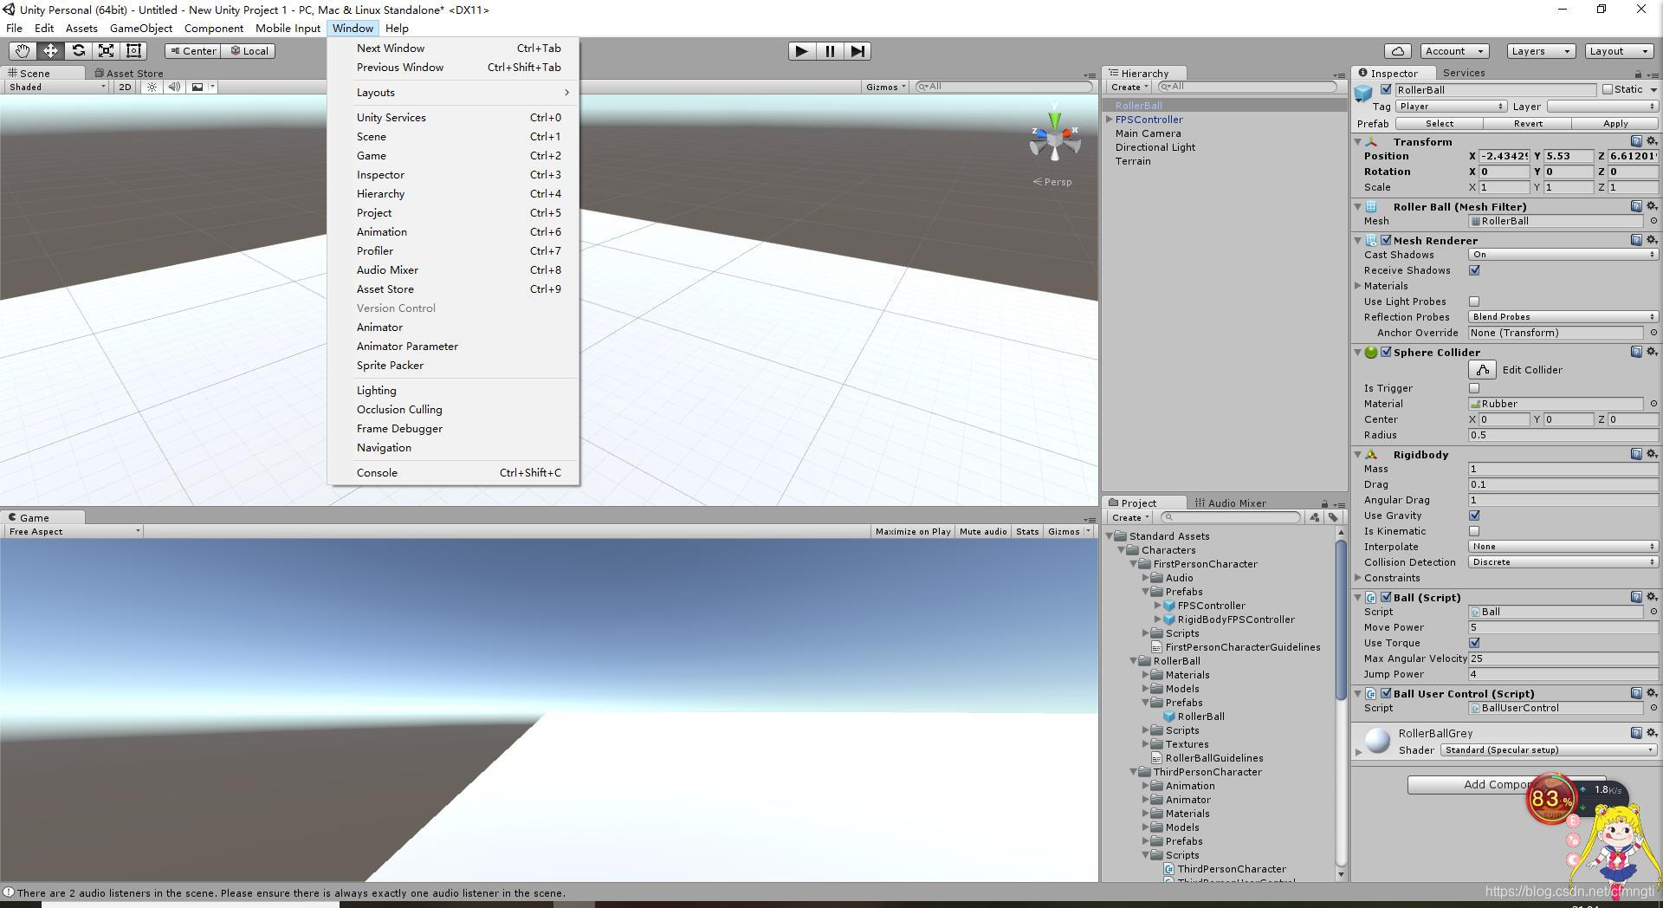
Task: Click the RollerBallGrey material preview sphere
Action: [1377, 741]
